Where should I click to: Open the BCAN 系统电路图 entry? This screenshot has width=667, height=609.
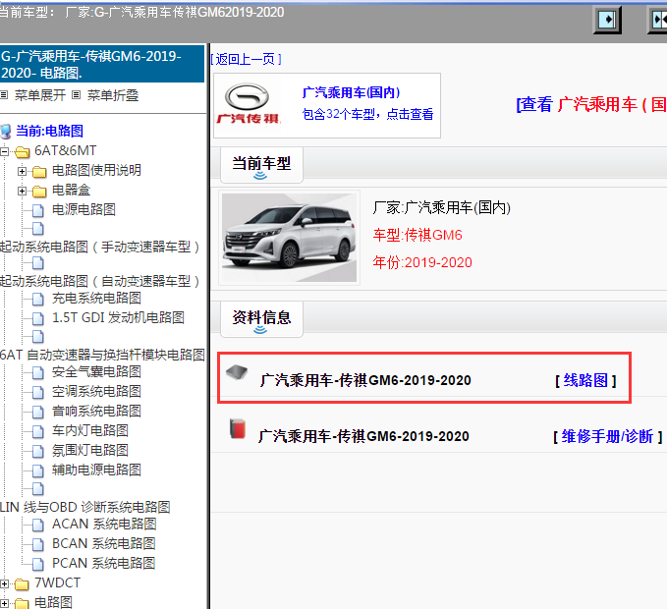click(x=104, y=543)
